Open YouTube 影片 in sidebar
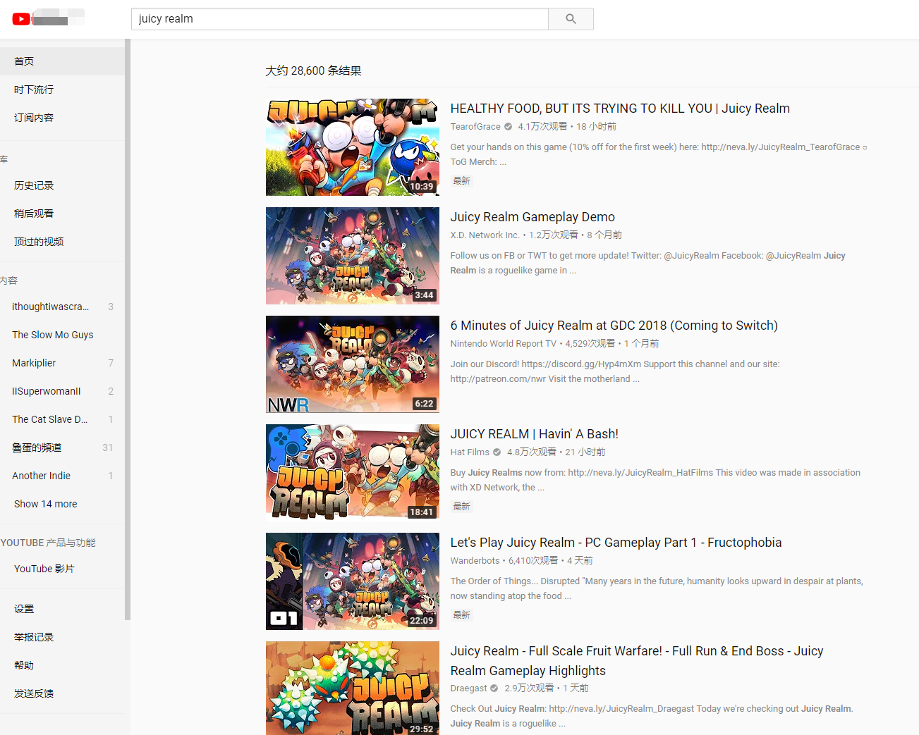The image size is (919, 735). pos(62,569)
